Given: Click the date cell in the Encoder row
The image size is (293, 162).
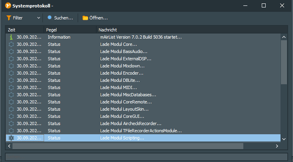Looking at the screenshot, I should pos(29,73).
